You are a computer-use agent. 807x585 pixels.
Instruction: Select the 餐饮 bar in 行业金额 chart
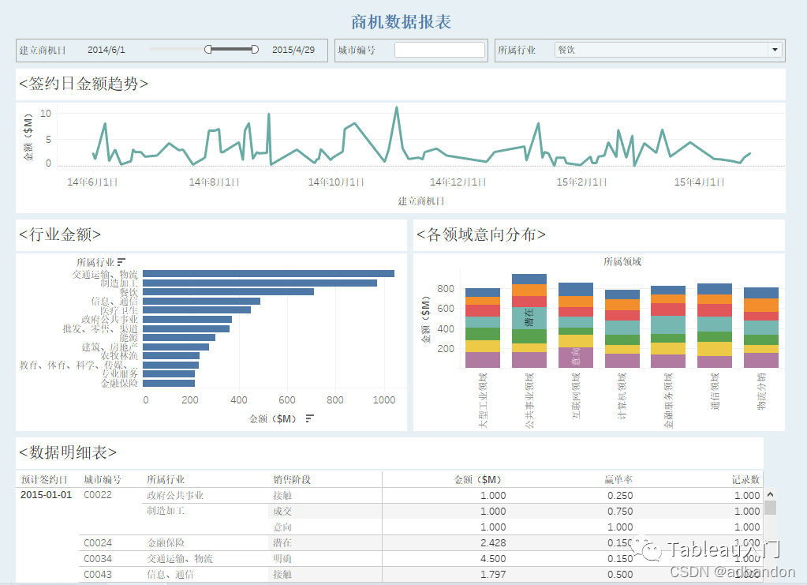click(229, 292)
